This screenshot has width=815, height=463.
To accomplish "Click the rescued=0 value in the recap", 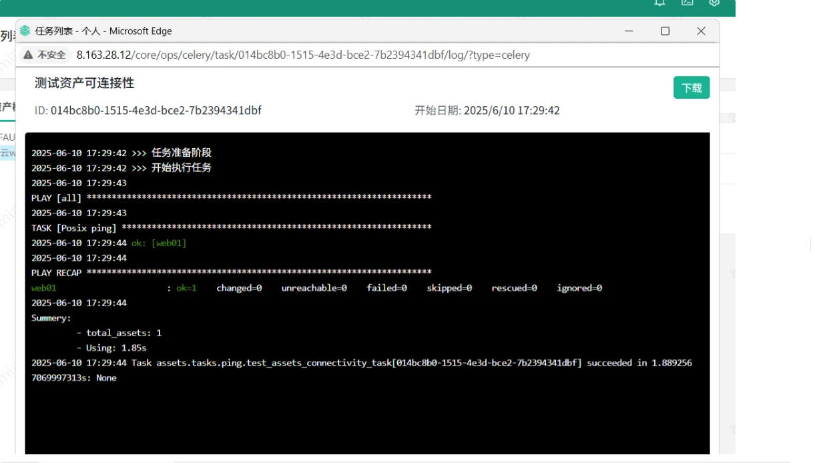I will click(514, 288).
